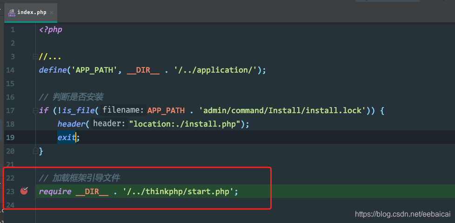Click the 'header:' parameter hint
Screen dimensions: 455x223
click(109, 124)
